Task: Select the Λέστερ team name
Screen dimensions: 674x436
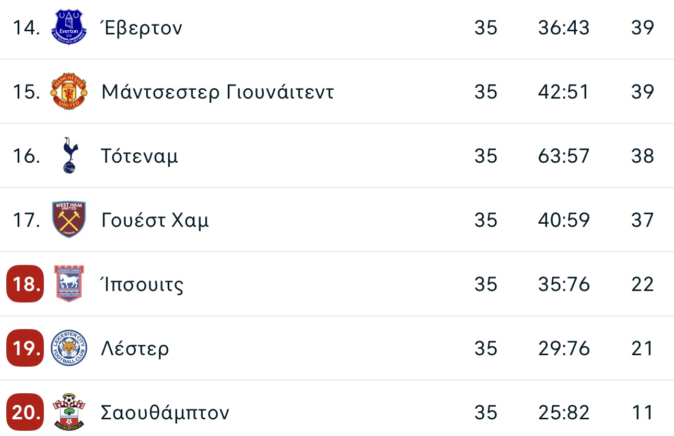Action: pos(135,348)
